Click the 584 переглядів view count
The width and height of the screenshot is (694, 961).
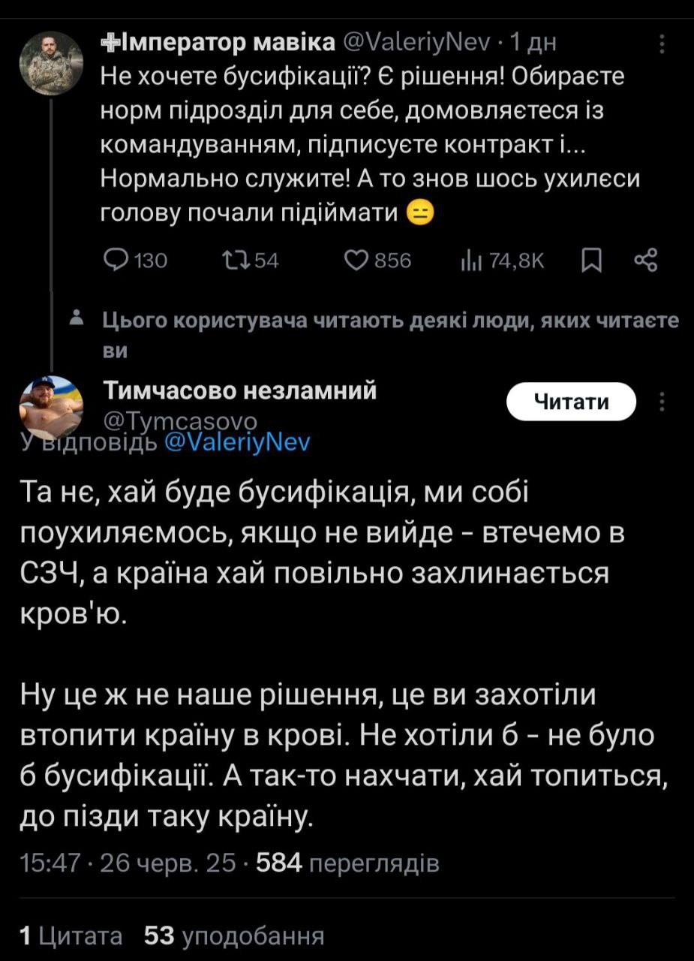(x=347, y=864)
